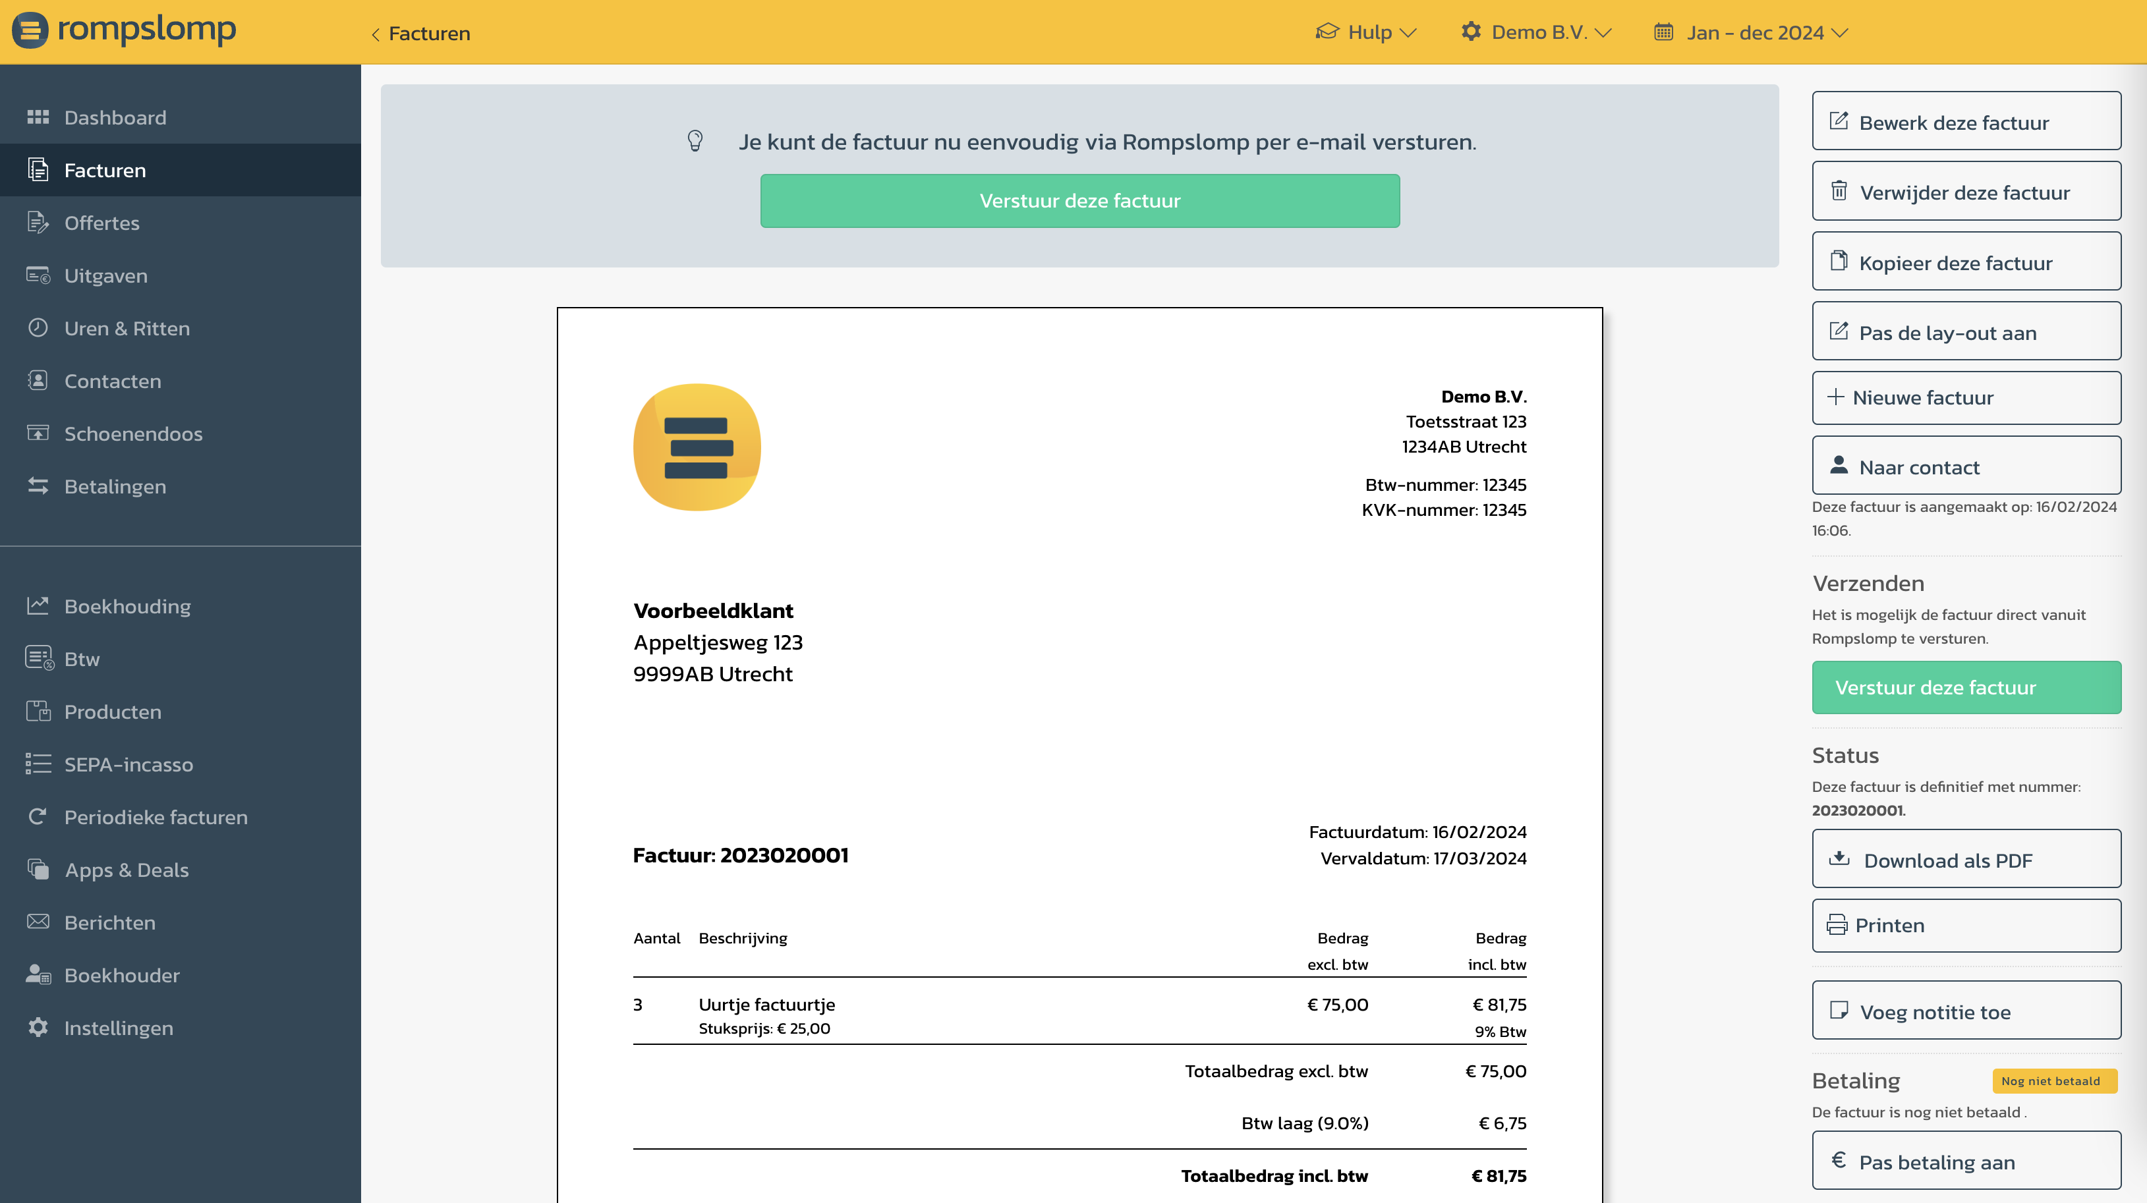Viewport: 2147px width, 1203px height.
Task: Expand the Demo B.V. company dropdown
Action: (1536, 32)
